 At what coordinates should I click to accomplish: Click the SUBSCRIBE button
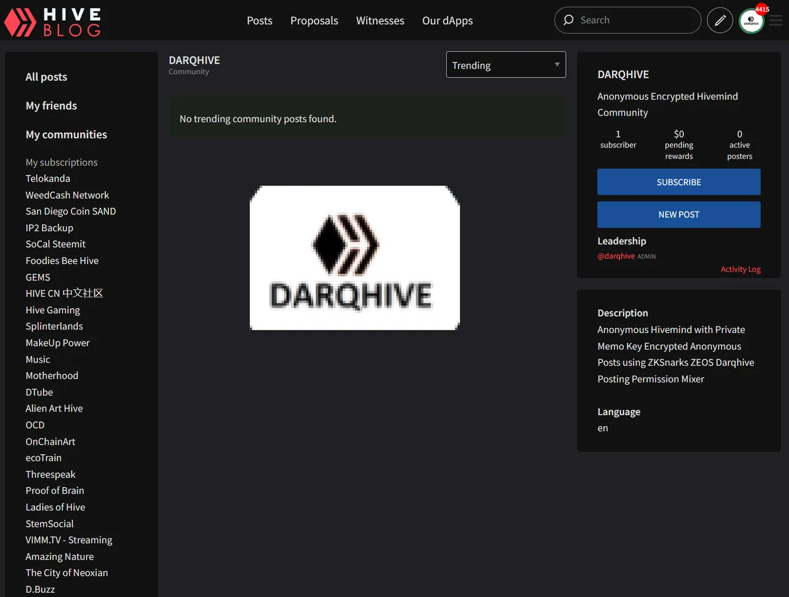coord(679,182)
